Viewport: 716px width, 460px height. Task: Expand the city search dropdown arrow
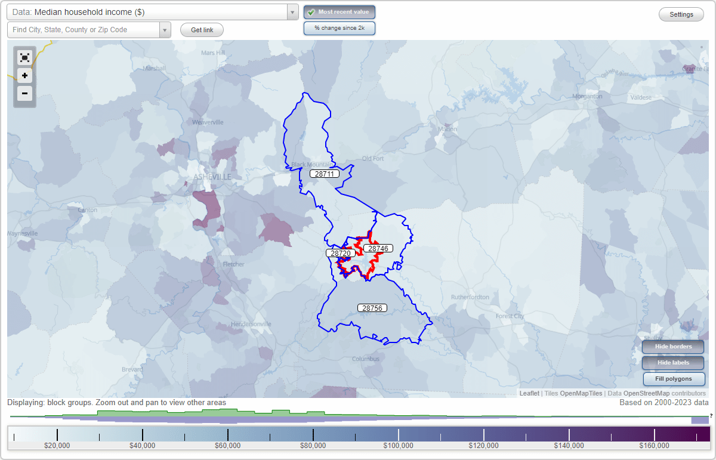[165, 30]
